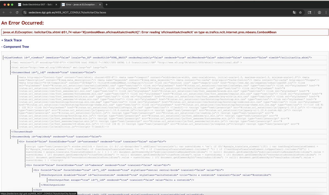Click the '<DocumentHead id="j_id2"' opening tag
This screenshot has height=195, width=329.
point(168,72)
